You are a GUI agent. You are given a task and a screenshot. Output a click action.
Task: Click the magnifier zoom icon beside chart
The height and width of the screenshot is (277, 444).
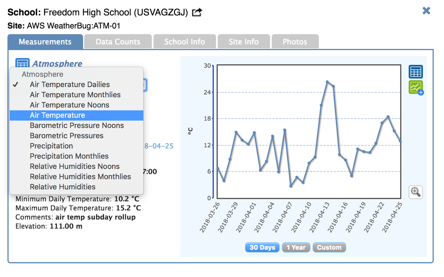click(x=416, y=192)
